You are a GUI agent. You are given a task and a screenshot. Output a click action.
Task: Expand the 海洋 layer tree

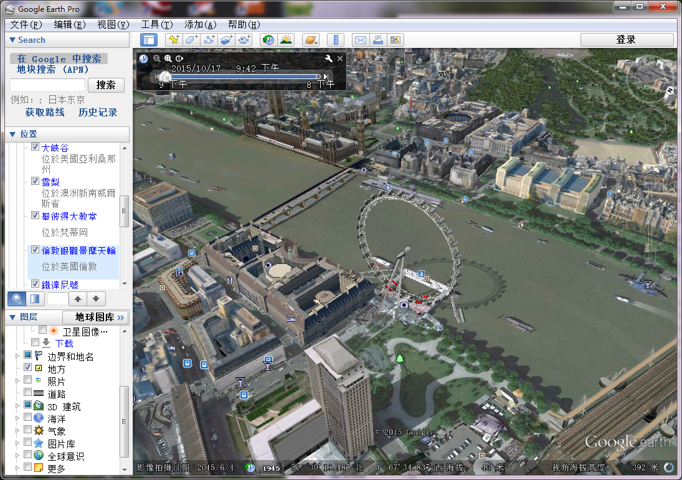17,418
